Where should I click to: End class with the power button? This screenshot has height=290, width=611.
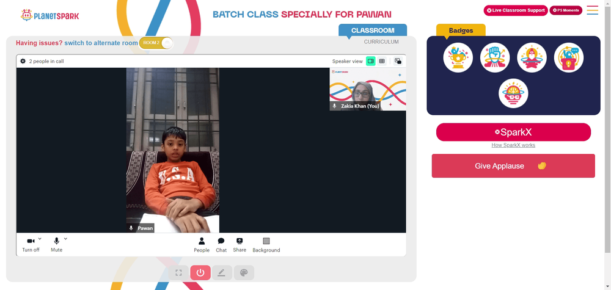(200, 273)
